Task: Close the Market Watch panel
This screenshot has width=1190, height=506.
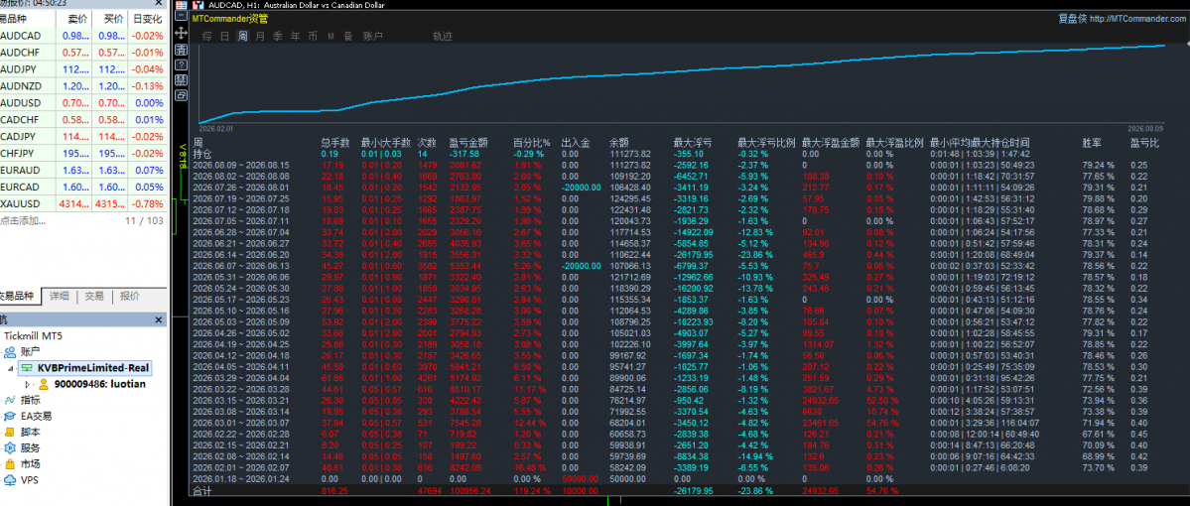Action: 159,2
